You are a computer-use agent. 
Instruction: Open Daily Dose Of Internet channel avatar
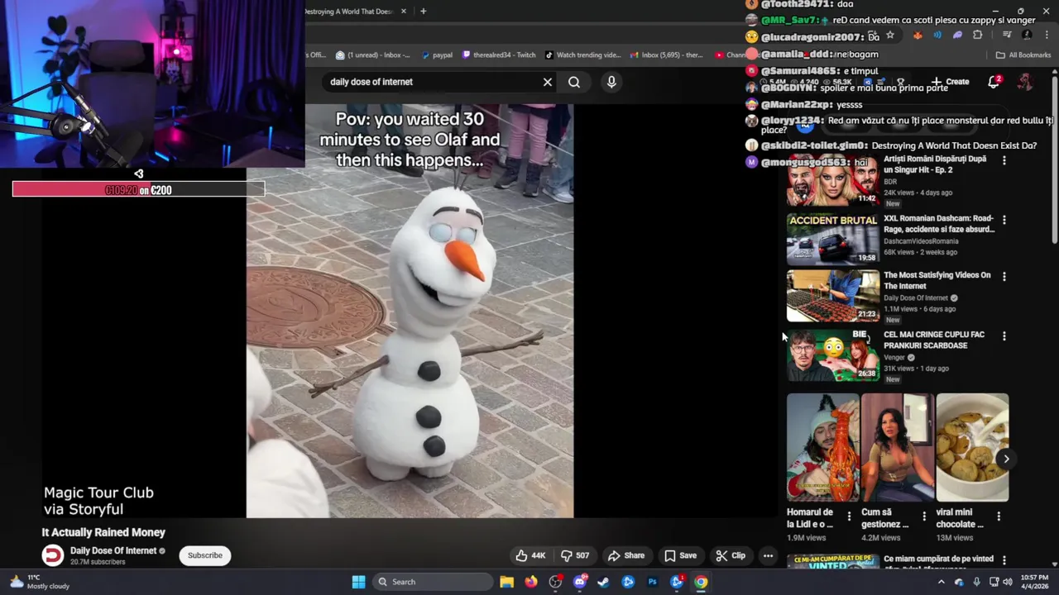(x=53, y=555)
